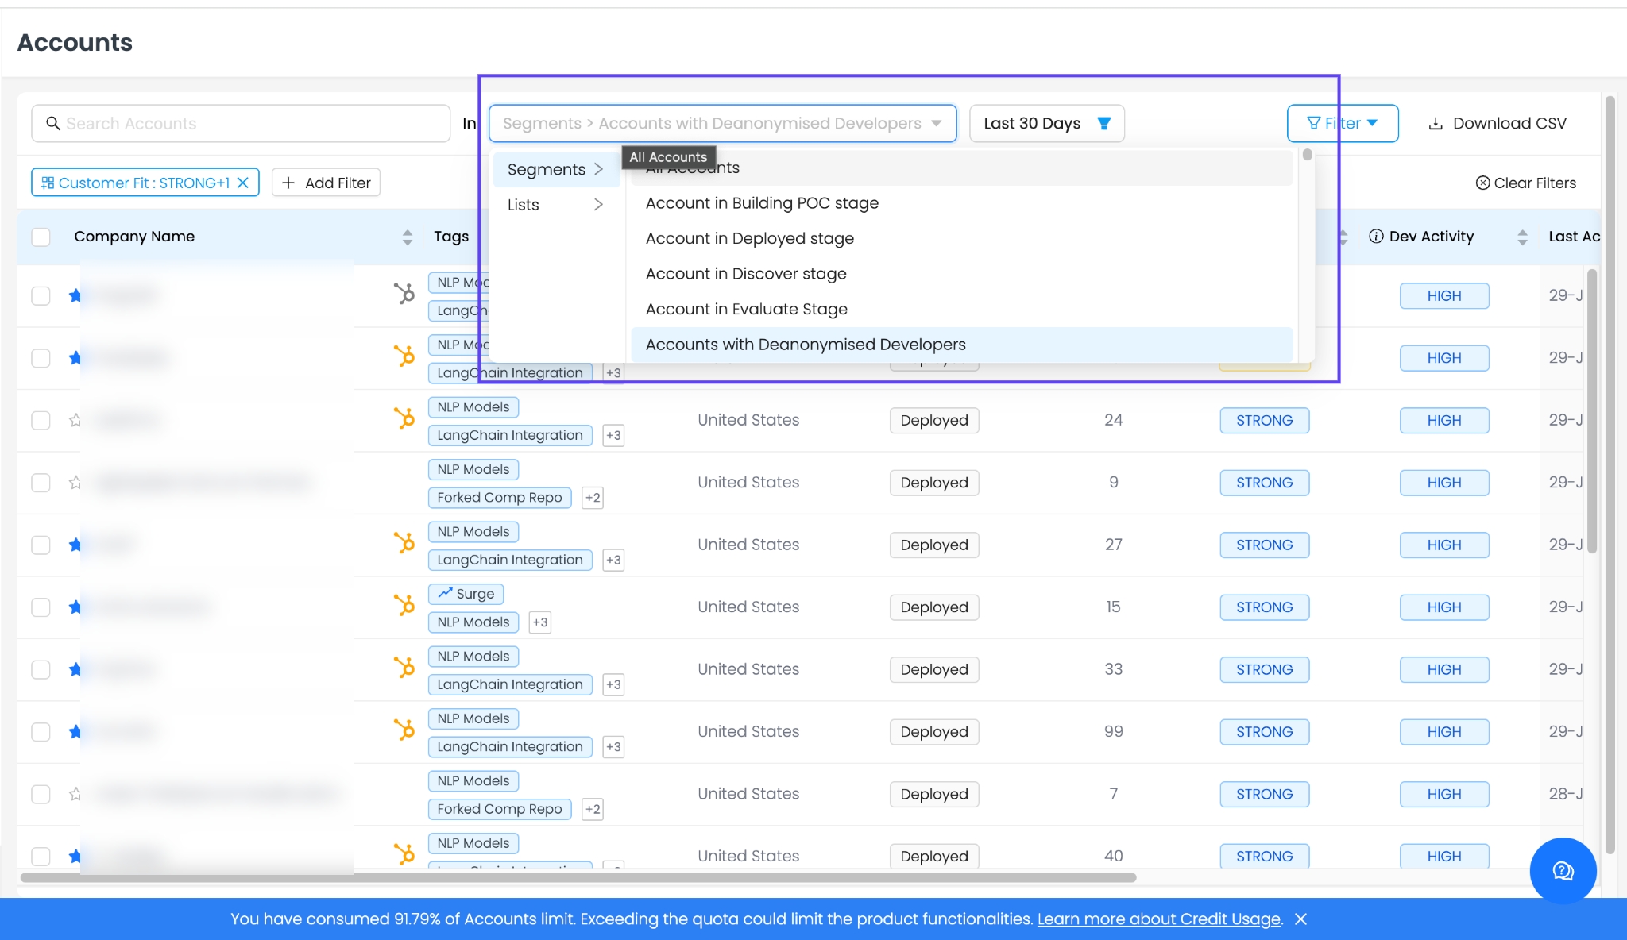Select Account in Deployed stage segment
The image size is (1627, 940).
point(749,238)
